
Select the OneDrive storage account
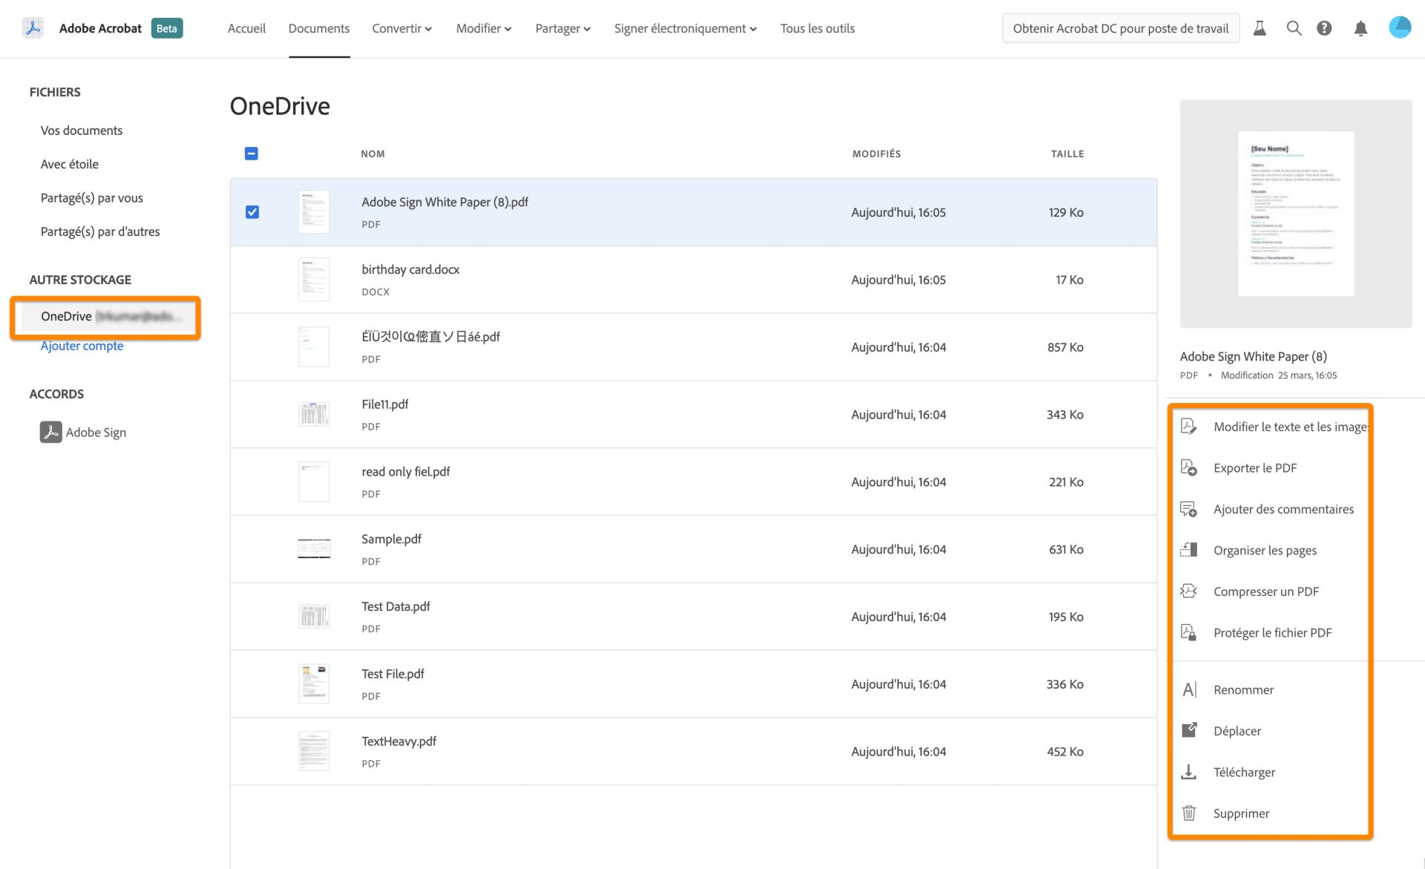[x=108, y=316]
